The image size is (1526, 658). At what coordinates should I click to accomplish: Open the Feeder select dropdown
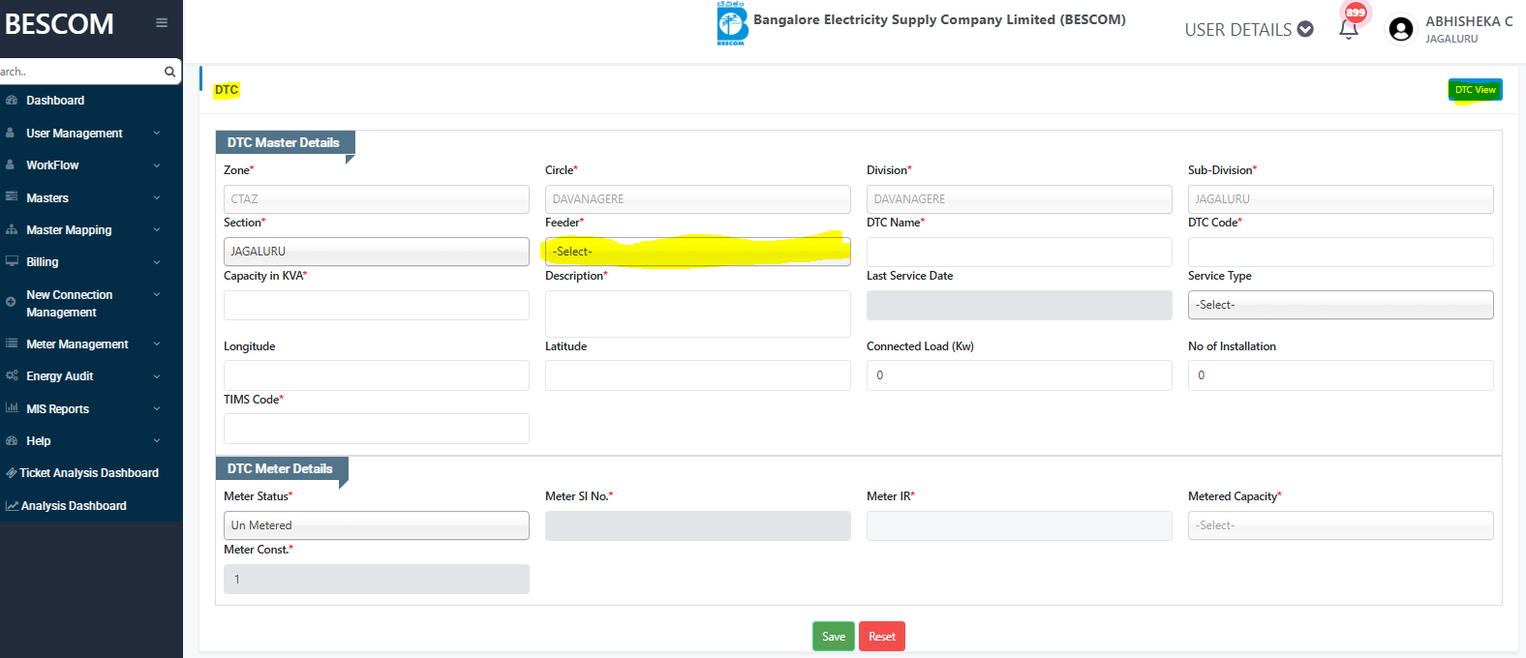(698, 252)
